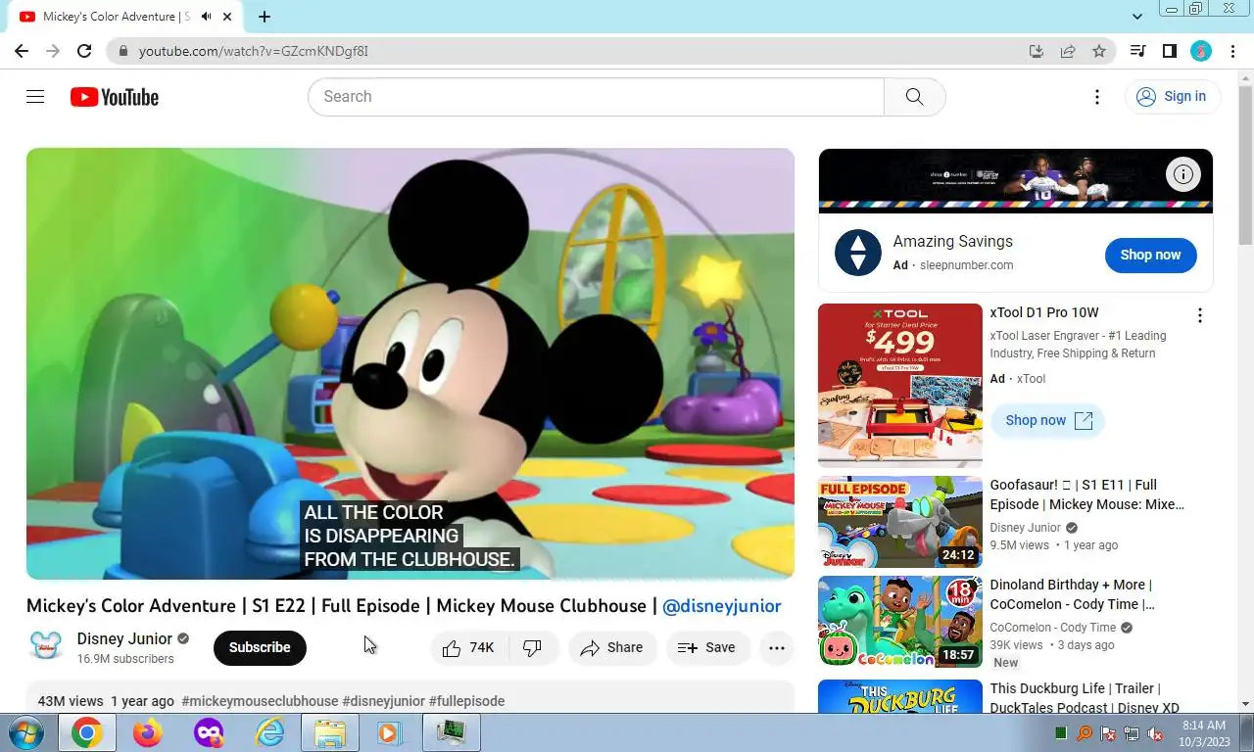1254x752 pixels.
Task: Open the media player taskbar icon
Action: click(390, 732)
